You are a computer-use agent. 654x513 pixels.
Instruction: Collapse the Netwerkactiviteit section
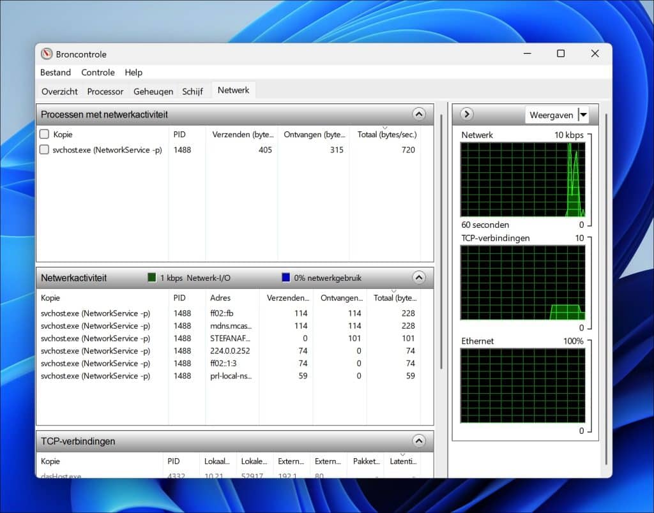click(418, 278)
